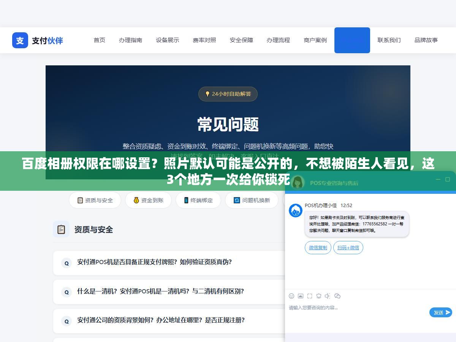Select the 问题机换新 category pill
The height and width of the screenshot is (342, 456).
[x=252, y=200]
